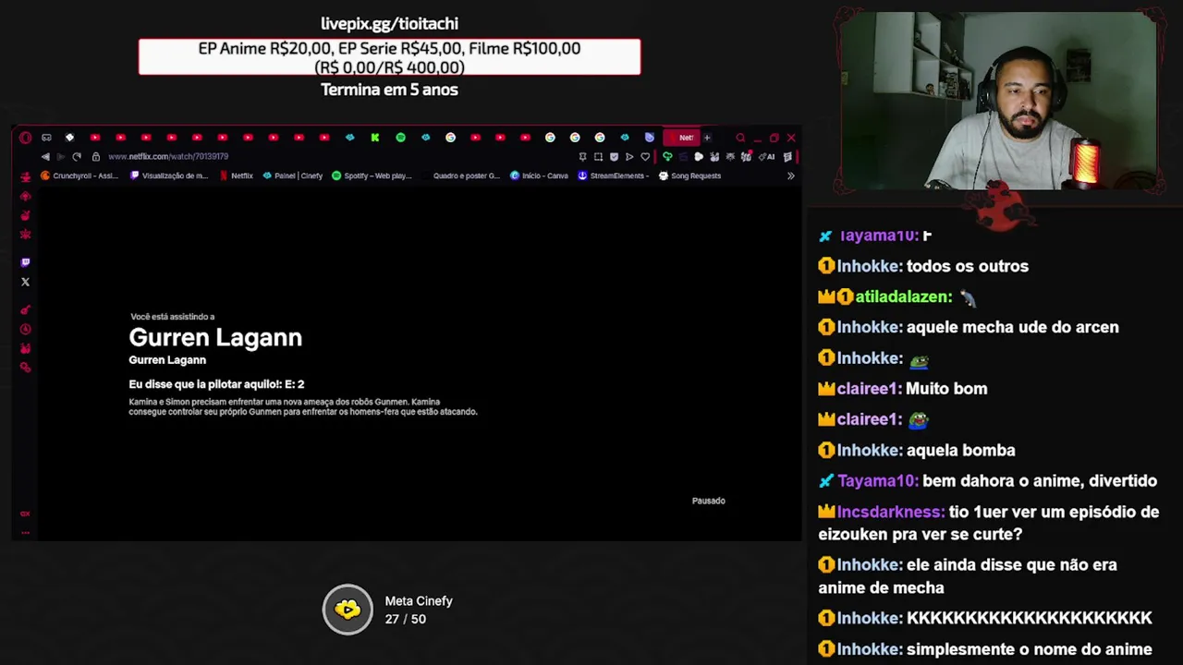This screenshot has width=1183, height=665.
Task: Open the ad blocker shield icon
Action: [x=614, y=157]
